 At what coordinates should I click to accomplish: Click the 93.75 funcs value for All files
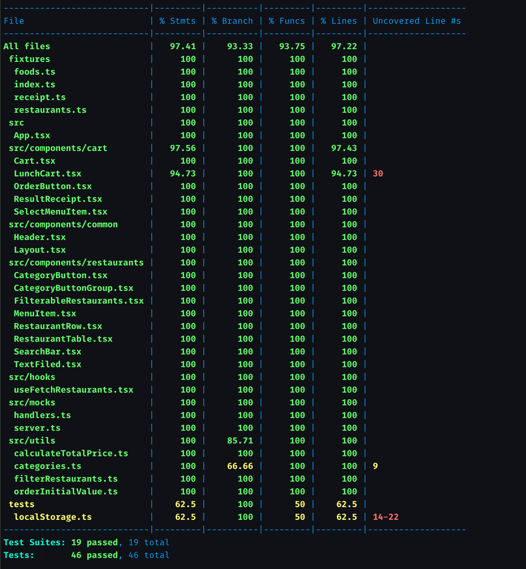292,46
